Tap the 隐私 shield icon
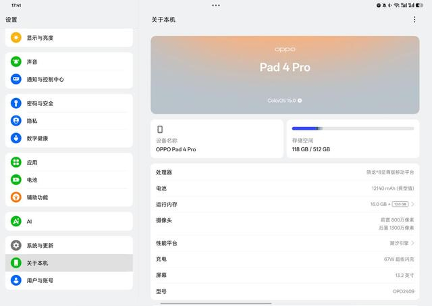Image resolution: width=432 pixels, height=306 pixels. pos(16,121)
